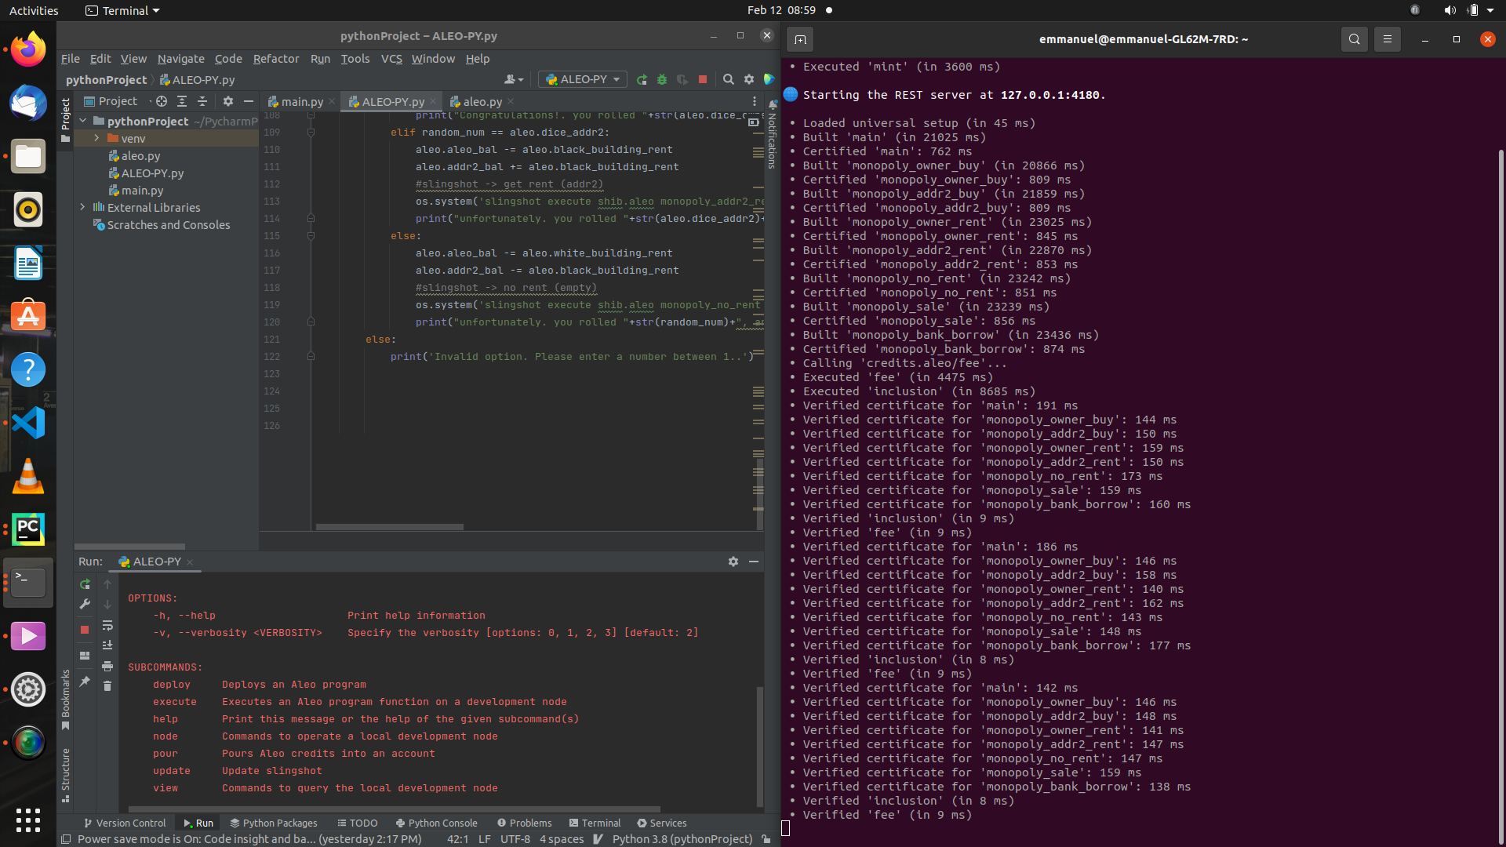Open the ALEO-PY run configuration dropdown
Image resolution: width=1506 pixels, height=847 pixels.
click(x=583, y=79)
